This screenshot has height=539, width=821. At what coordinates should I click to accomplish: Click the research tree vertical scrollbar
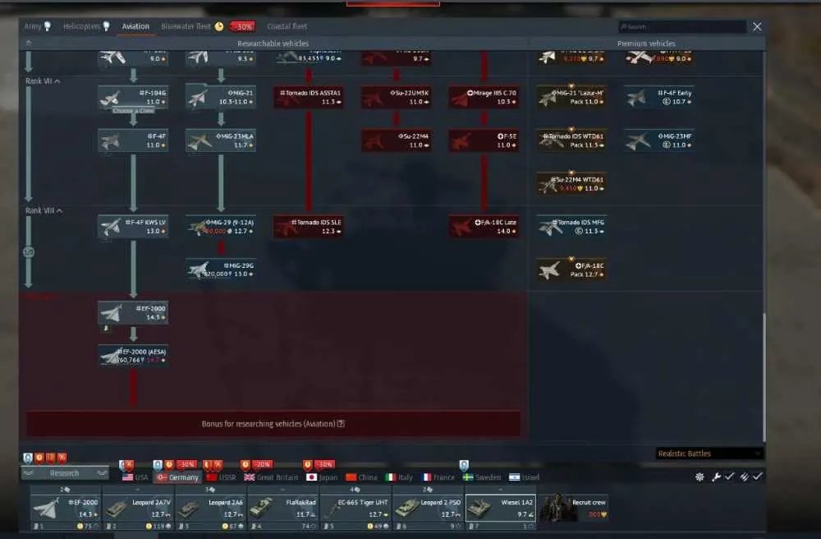click(764, 377)
